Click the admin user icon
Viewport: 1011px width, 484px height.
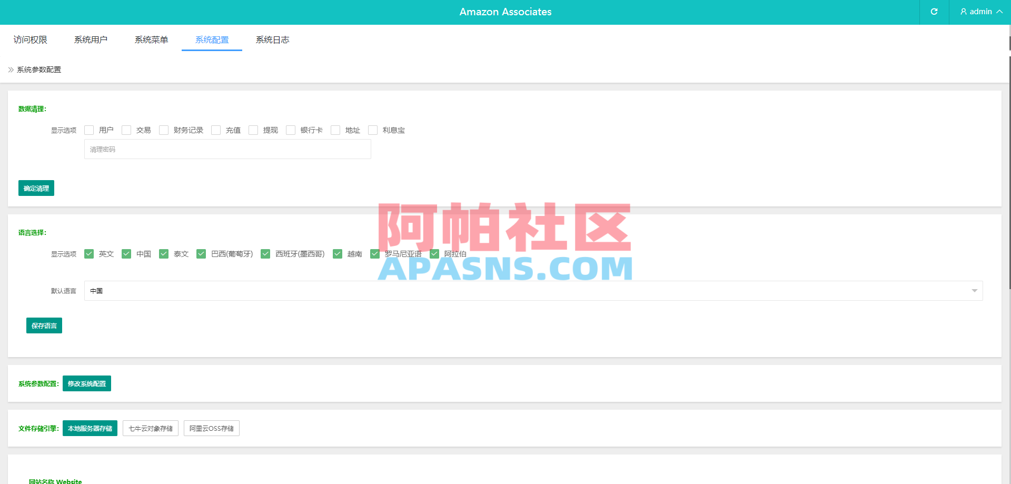tap(963, 12)
